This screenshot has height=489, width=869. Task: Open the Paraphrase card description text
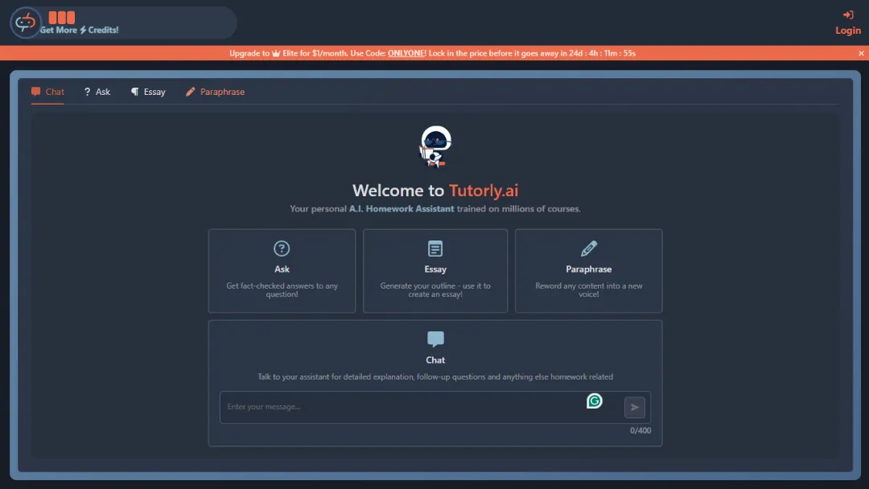[x=589, y=290]
